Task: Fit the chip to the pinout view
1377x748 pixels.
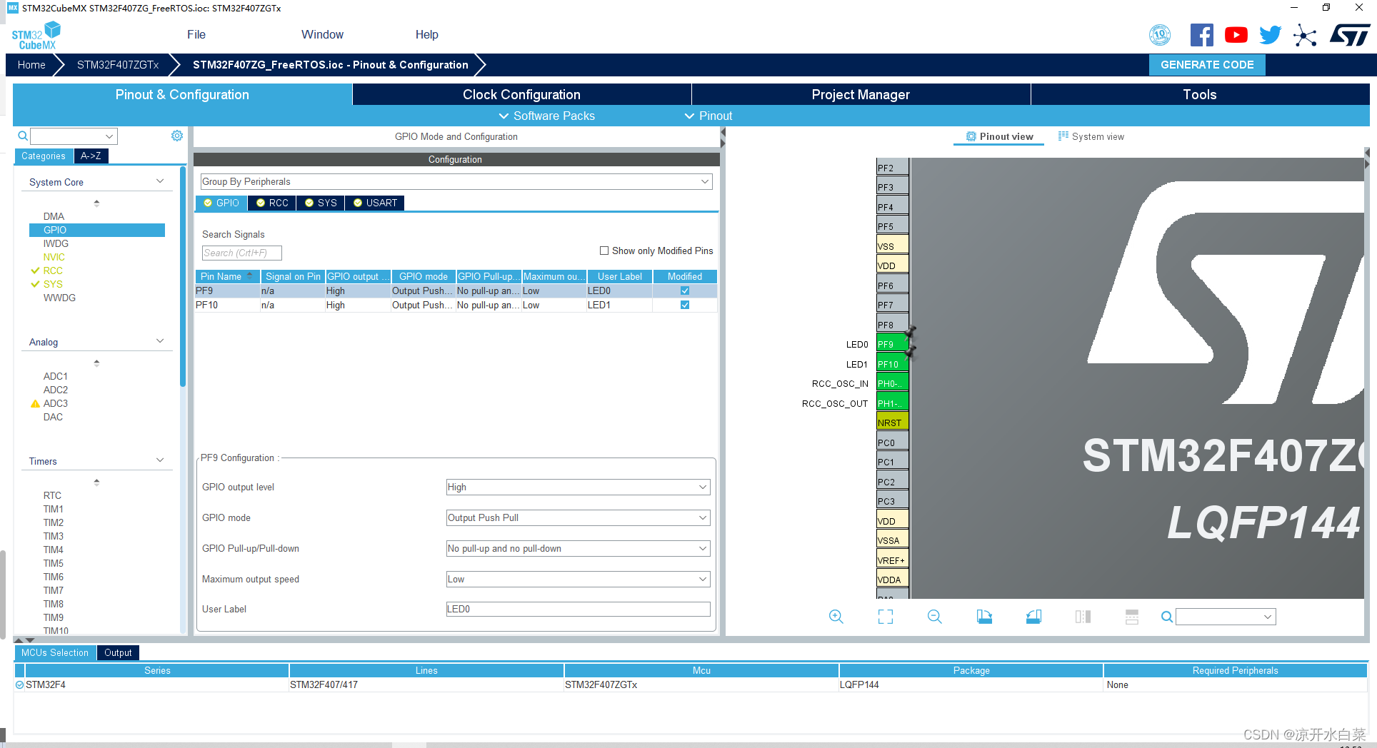Action: click(x=886, y=617)
